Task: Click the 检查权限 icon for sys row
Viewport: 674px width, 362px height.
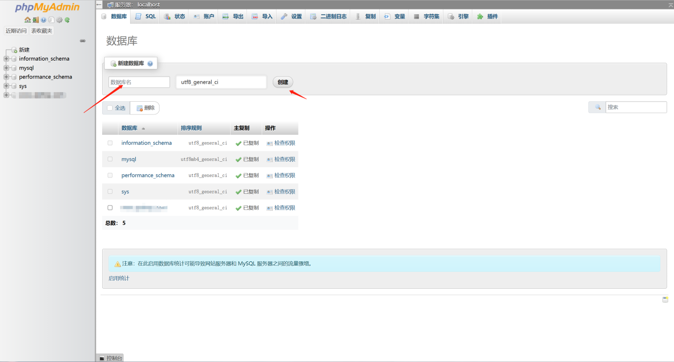Action: tap(270, 192)
